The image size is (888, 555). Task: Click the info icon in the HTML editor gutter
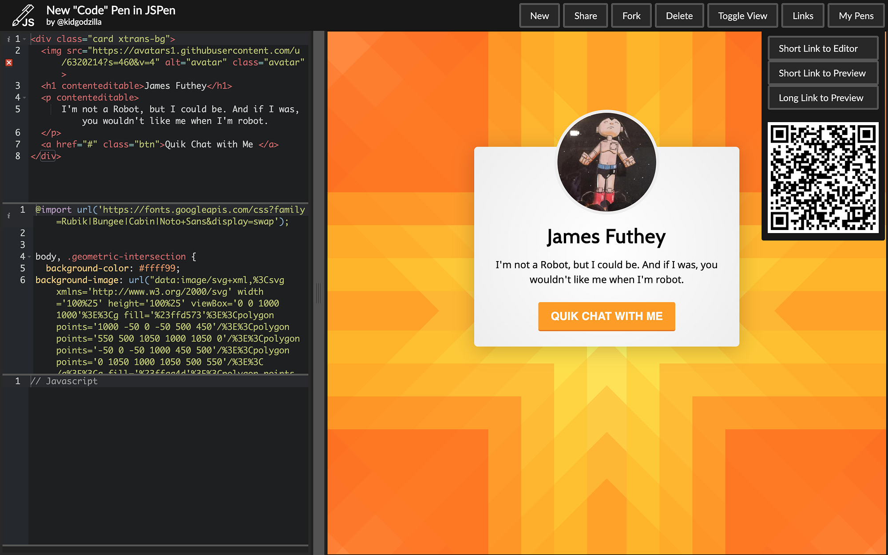click(x=8, y=39)
